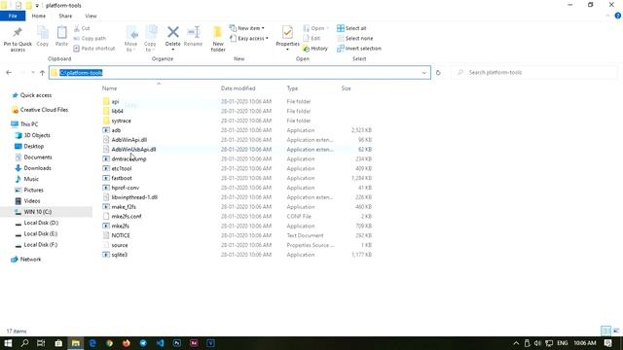Click the address bar path field
The image size is (623, 350).
coord(240,73)
